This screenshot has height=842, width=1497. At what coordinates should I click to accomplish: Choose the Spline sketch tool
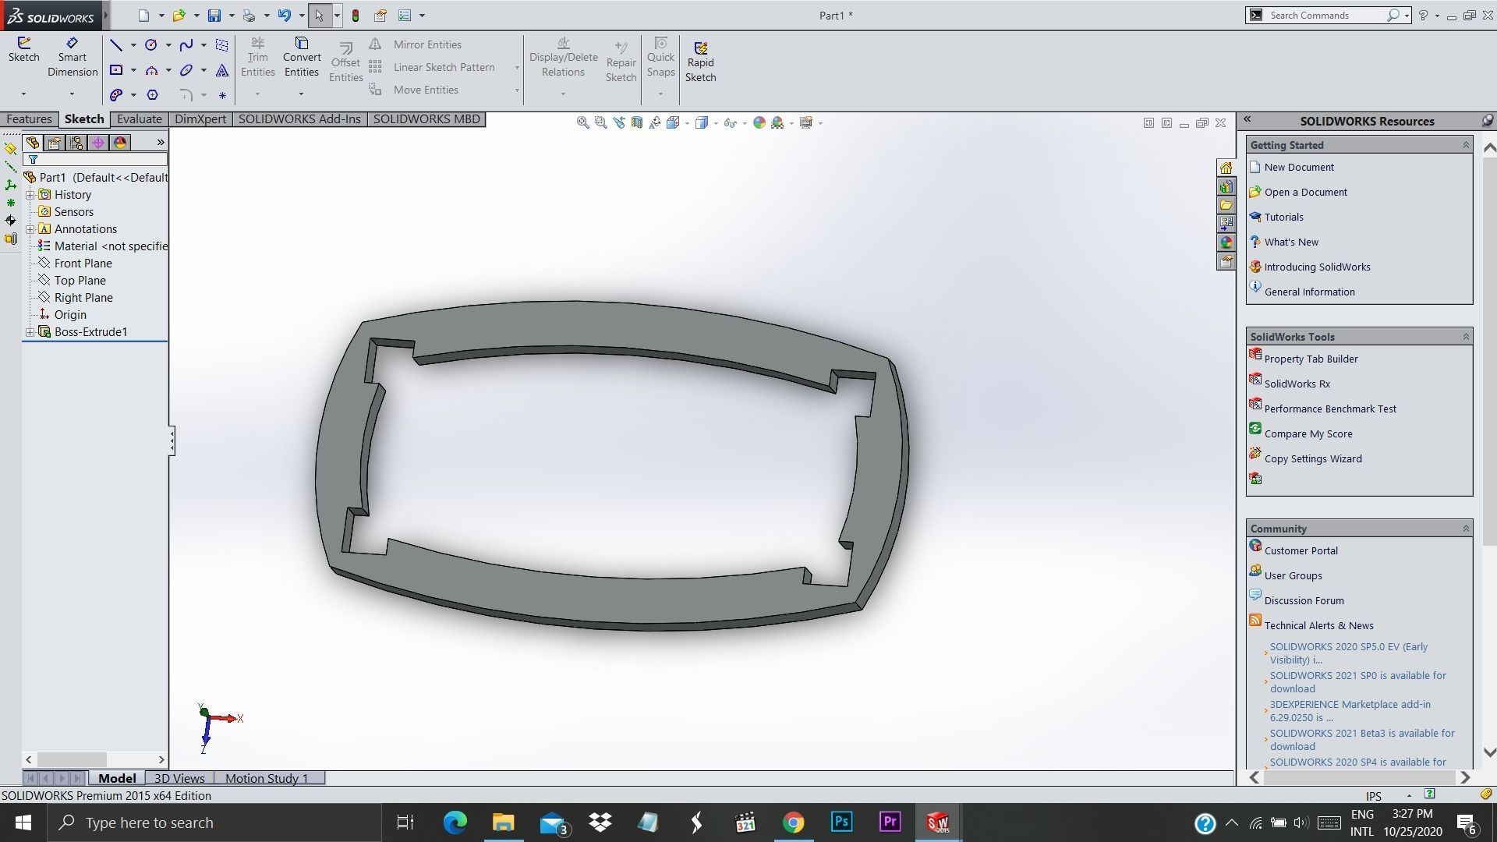[x=186, y=45]
